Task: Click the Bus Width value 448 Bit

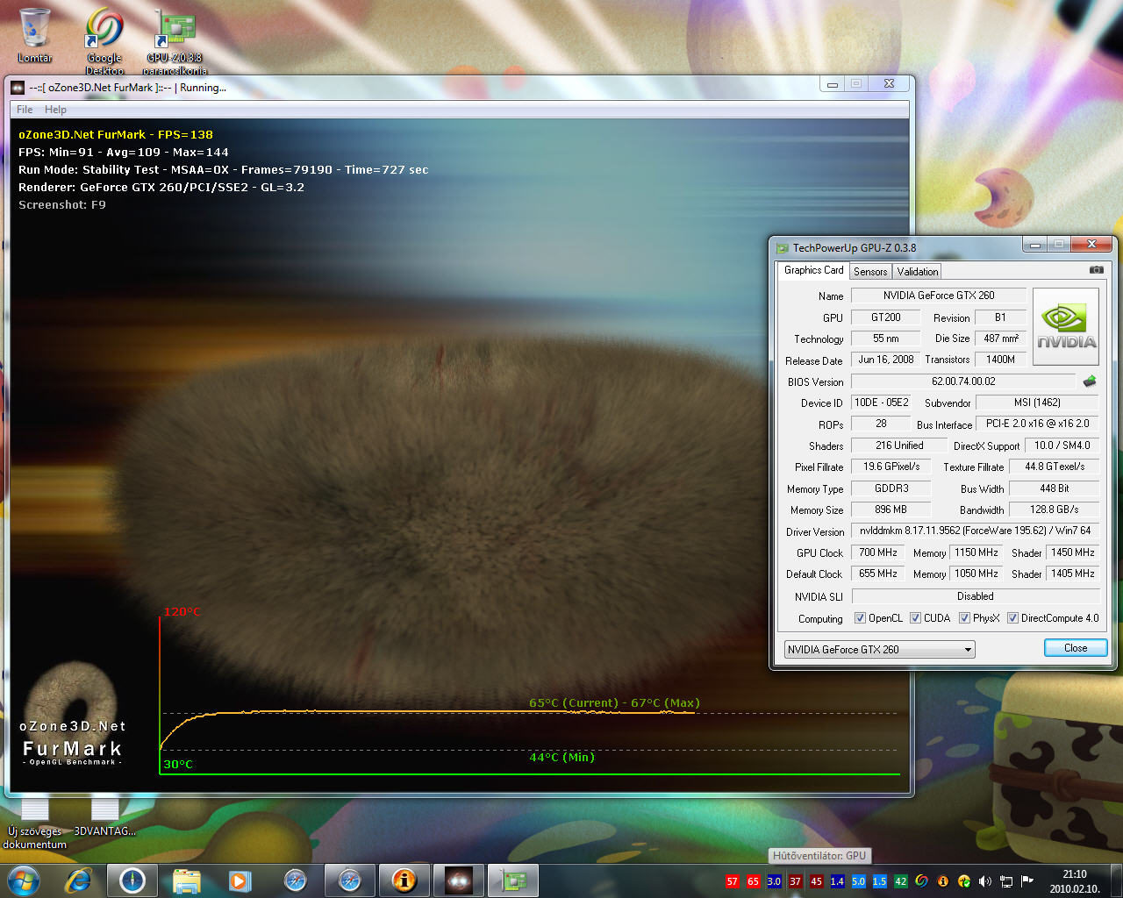Action: (x=1054, y=488)
